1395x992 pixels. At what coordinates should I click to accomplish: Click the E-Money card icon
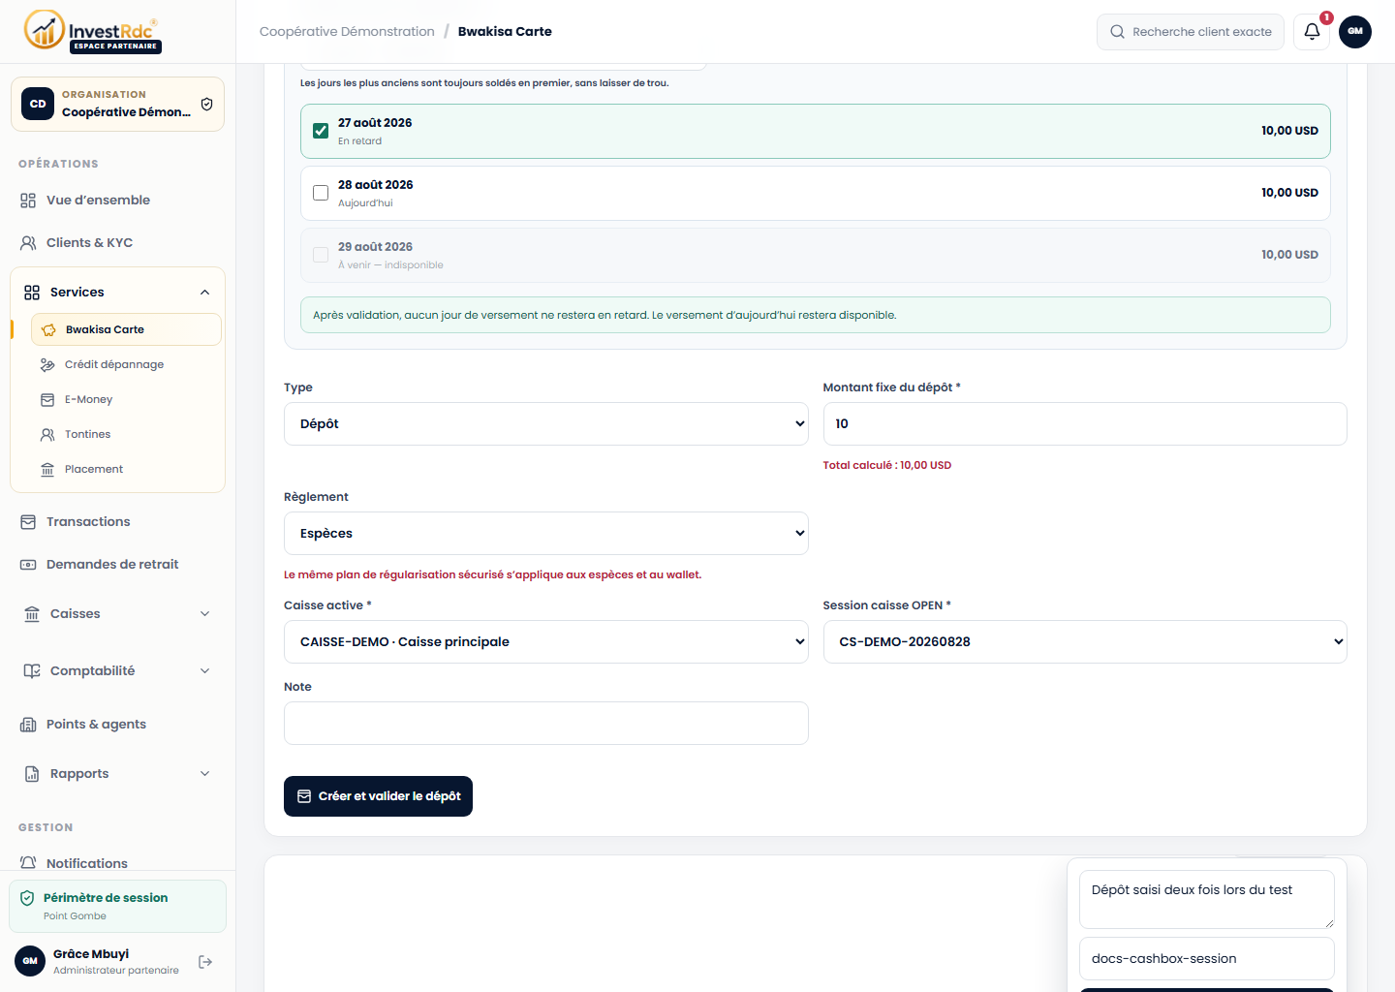[x=47, y=400]
